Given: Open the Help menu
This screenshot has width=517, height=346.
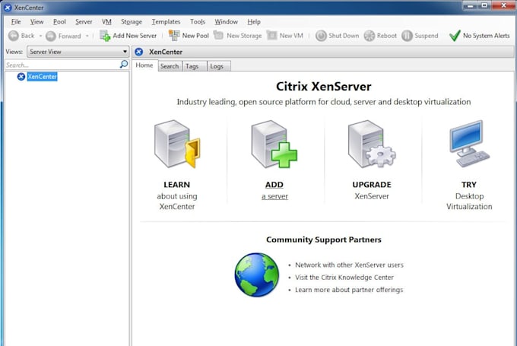Looking at the screenshot, I should click(254, 22).
